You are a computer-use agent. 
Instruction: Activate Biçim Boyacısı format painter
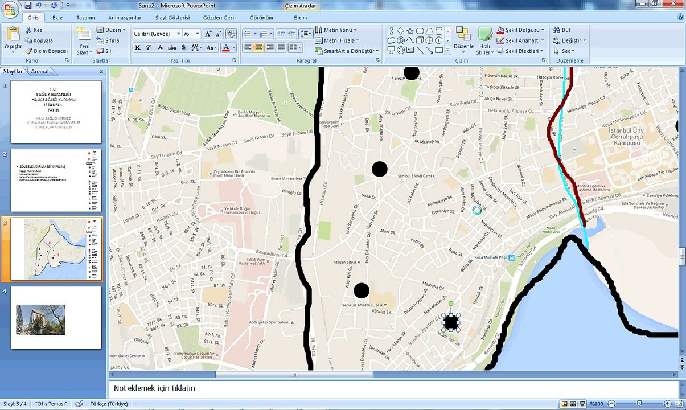click(x=46, y=51)
